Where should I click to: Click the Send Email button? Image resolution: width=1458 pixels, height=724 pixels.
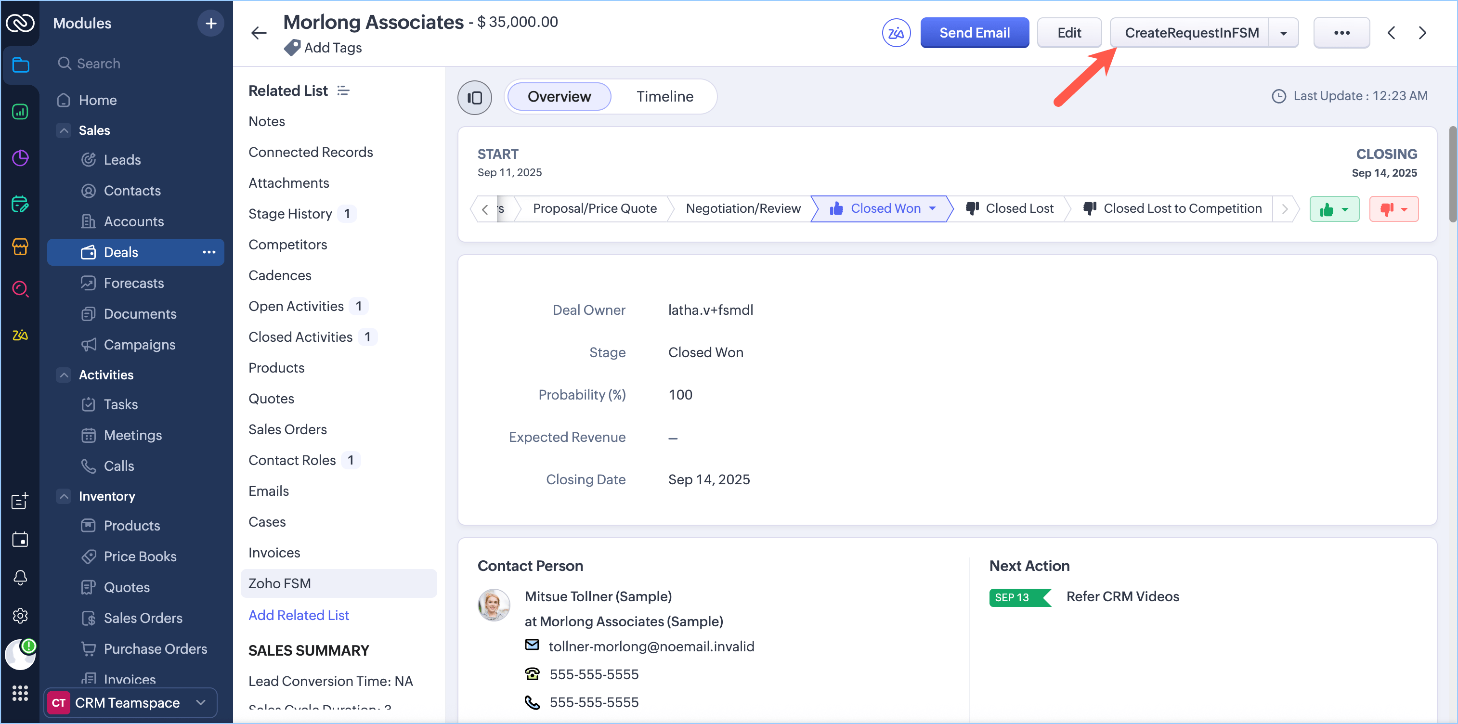point(974,33)
